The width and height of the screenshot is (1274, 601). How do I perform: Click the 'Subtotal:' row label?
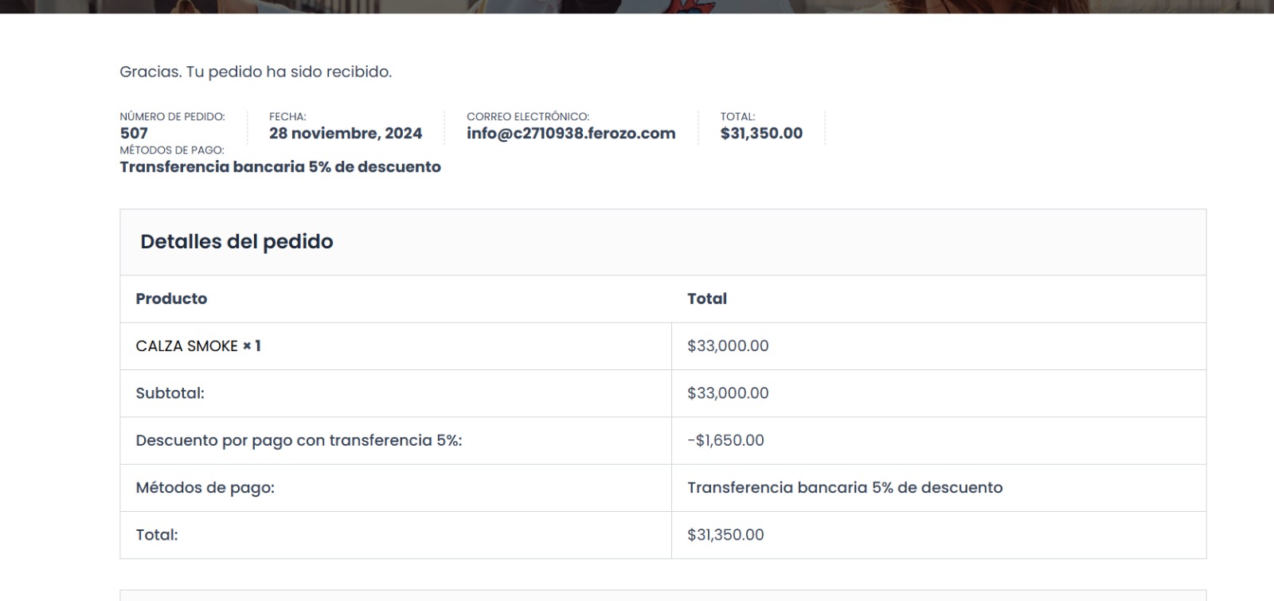[x=170, y=393]
